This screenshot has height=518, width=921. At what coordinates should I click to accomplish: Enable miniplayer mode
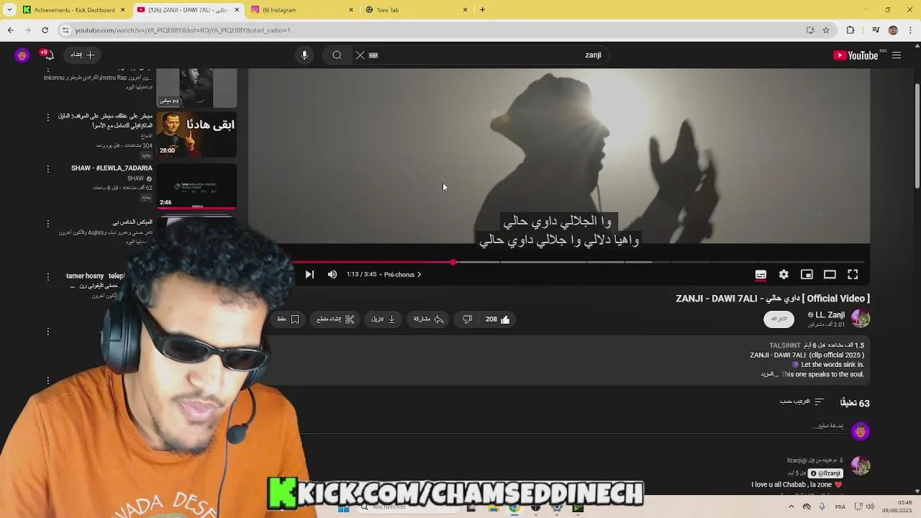(x=807, y=274)
